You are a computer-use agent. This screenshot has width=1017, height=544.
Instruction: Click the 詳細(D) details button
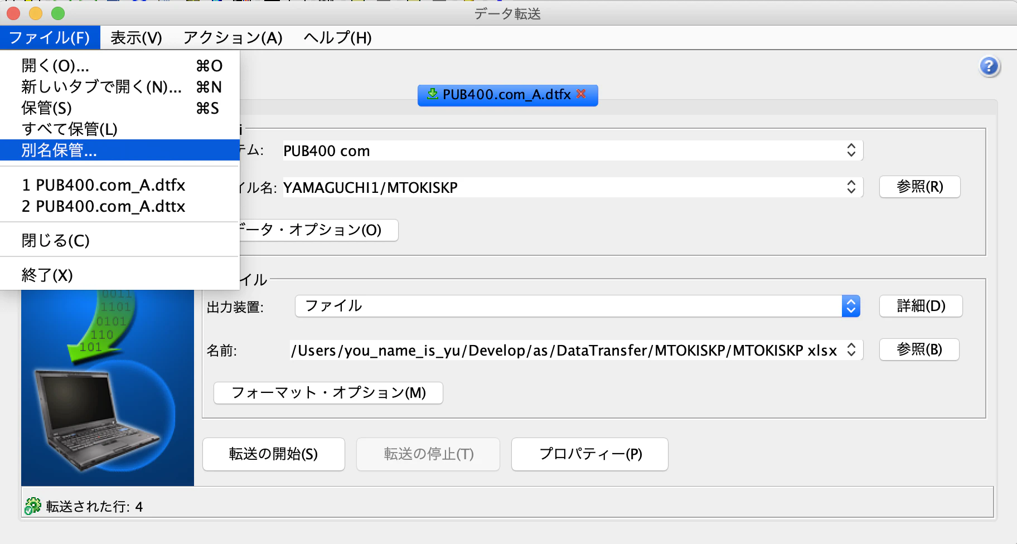(x=921, y=306)
